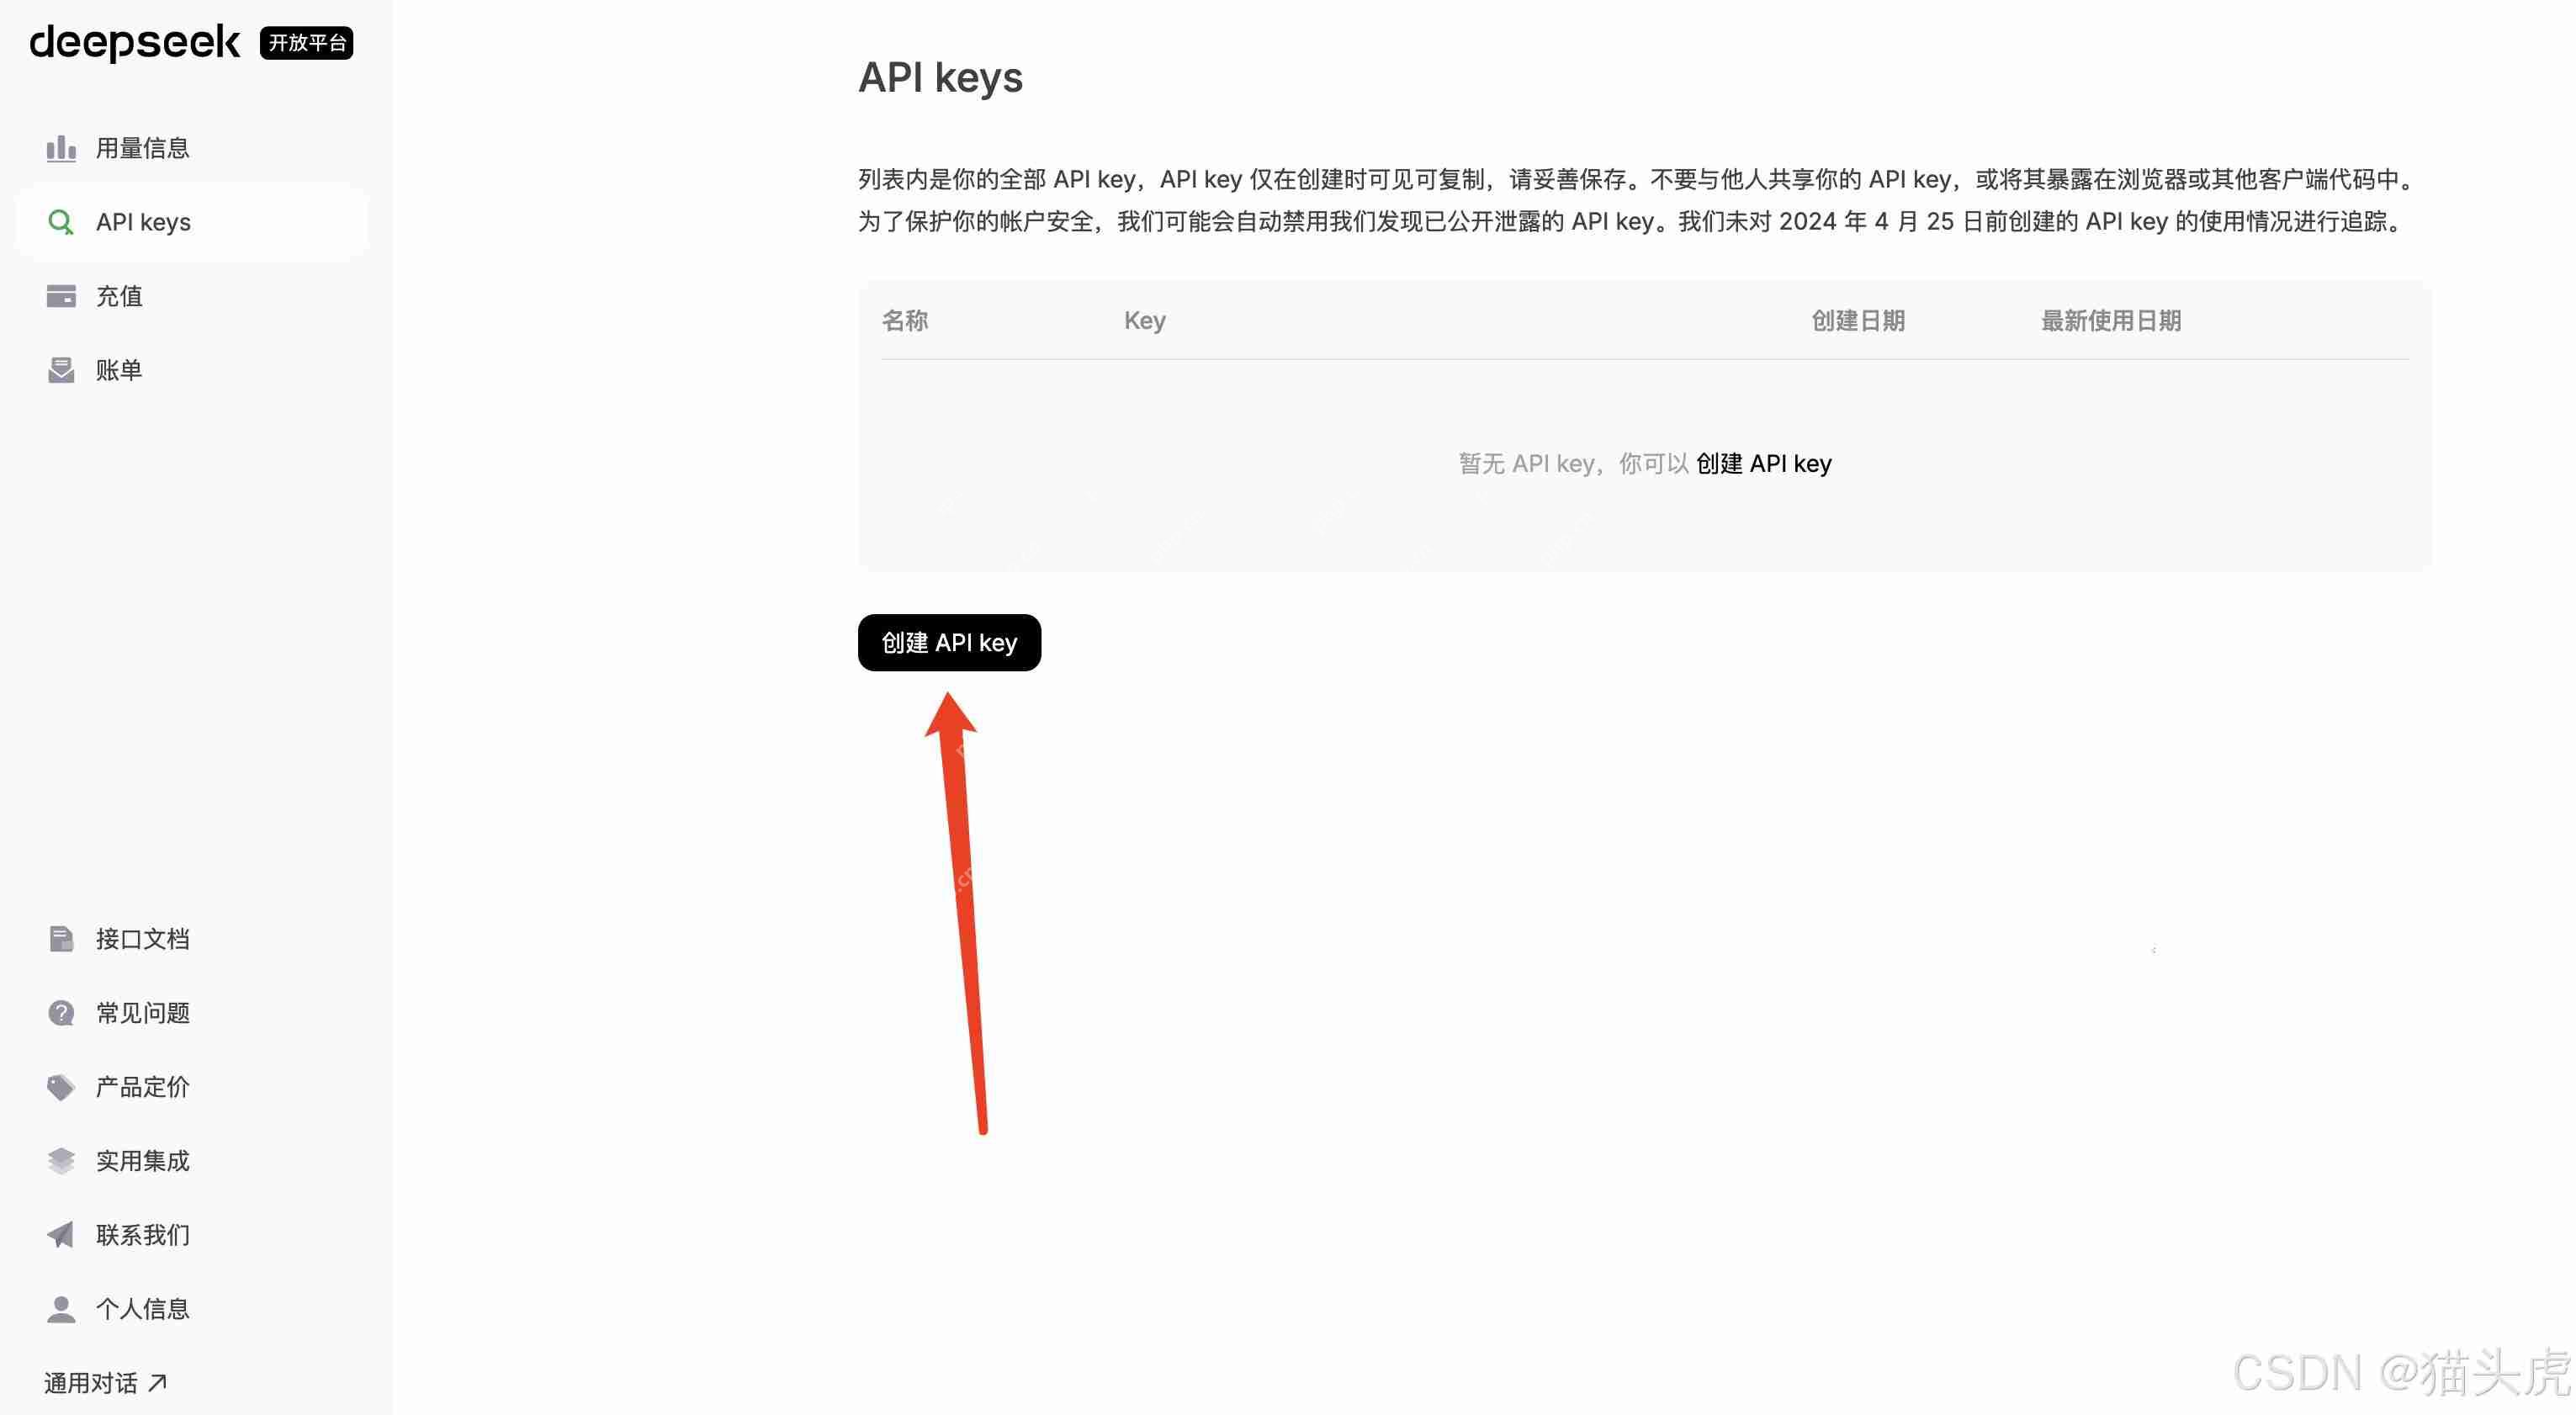This screenshot has height=1415, width=2576.
Task: Select the 账单 sidebar menu item
Action: (119, 370)
